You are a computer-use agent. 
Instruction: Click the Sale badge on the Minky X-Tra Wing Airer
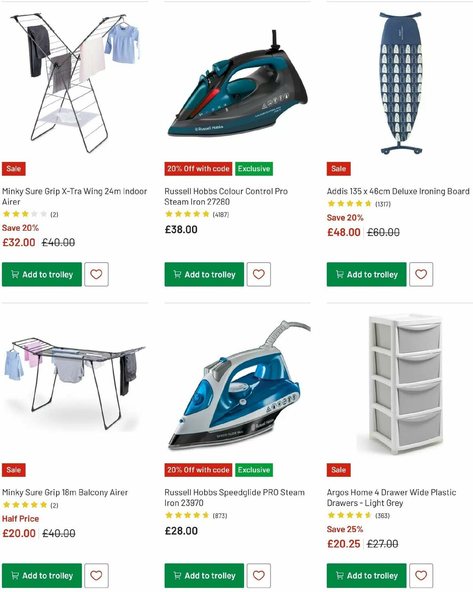tap(13, 168)
